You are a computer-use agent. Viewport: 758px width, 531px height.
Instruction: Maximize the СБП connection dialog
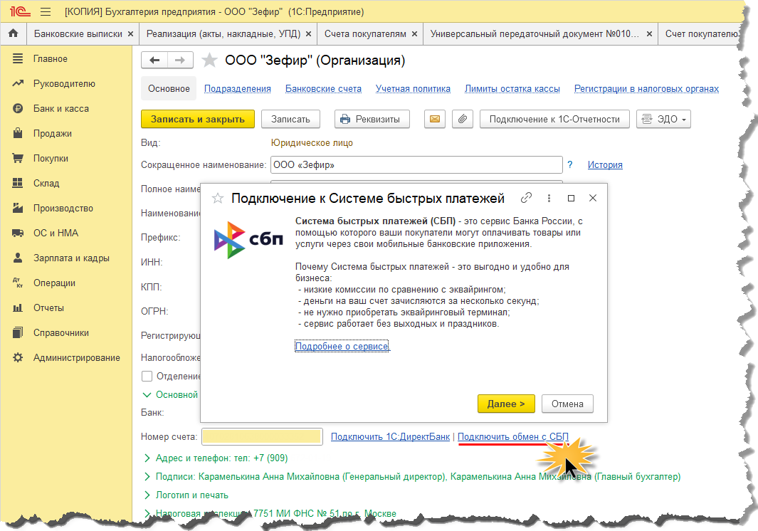coord(571,198)
